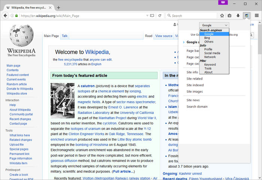Click scrollbar up arrow

[x=260, y=22]
